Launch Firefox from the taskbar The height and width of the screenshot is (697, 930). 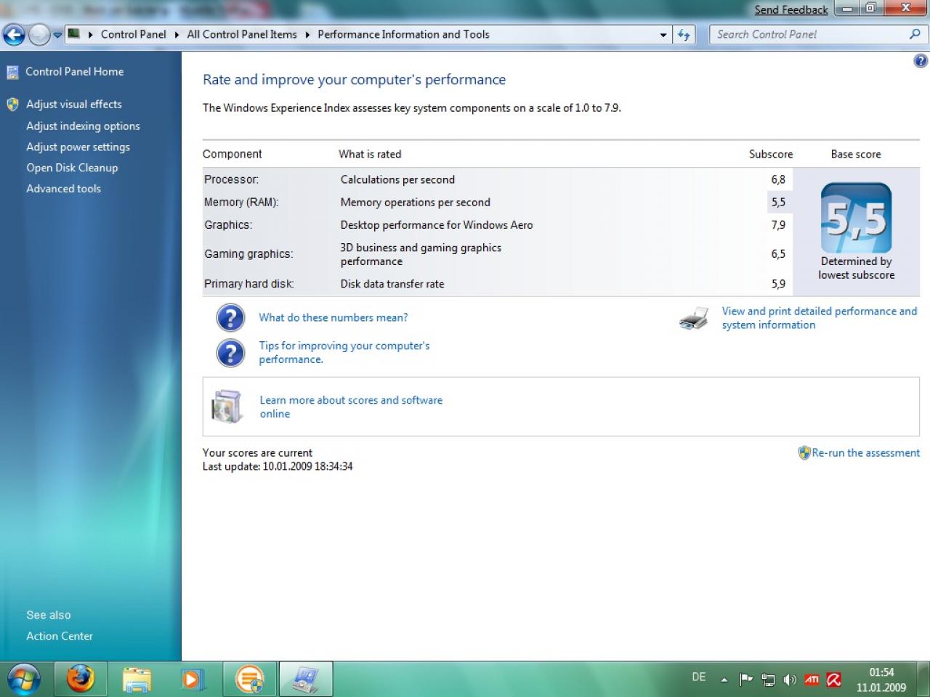point(80,680)
